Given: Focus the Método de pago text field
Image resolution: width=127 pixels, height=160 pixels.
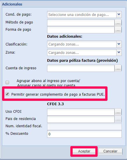Looking at the screenshot, I should (x=81, y=23).
